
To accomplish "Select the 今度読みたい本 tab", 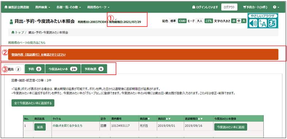I will click(x=63, y=69).
